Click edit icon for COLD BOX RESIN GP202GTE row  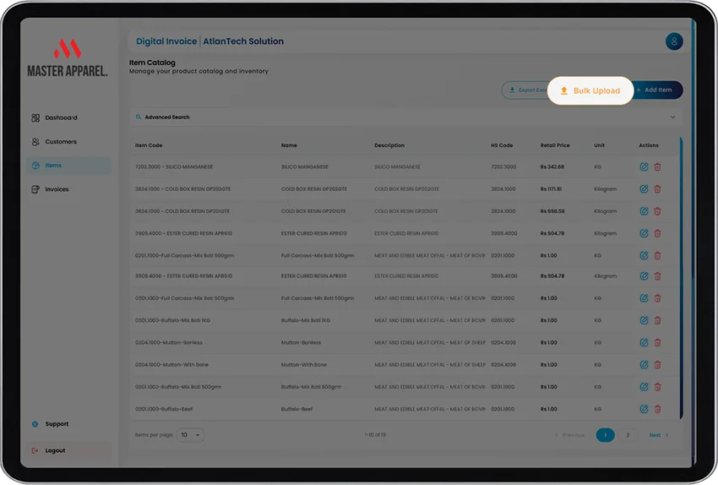644,188
